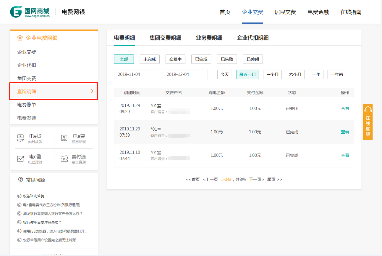Select the 全部 status filter

pyautogui.click(x=124, y=59)
